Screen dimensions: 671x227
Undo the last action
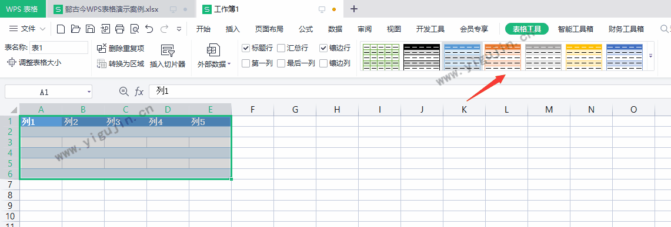pos(149,29)
